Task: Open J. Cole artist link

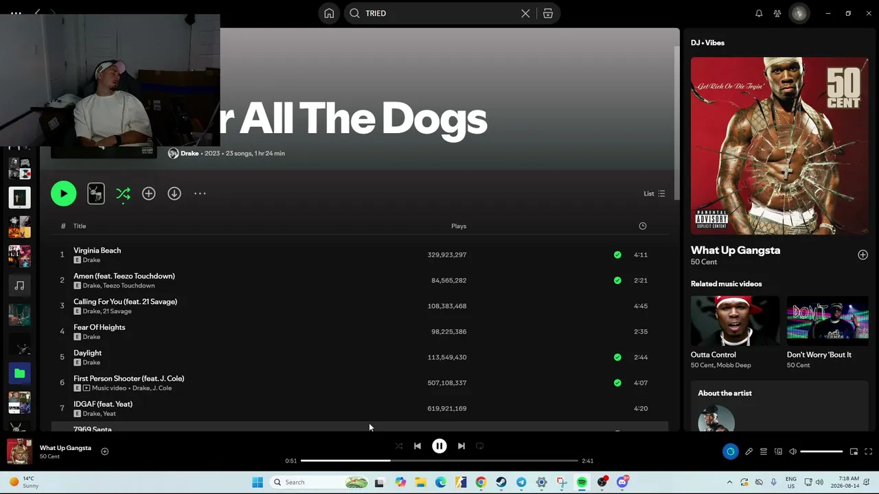Action: coord(161,388)
